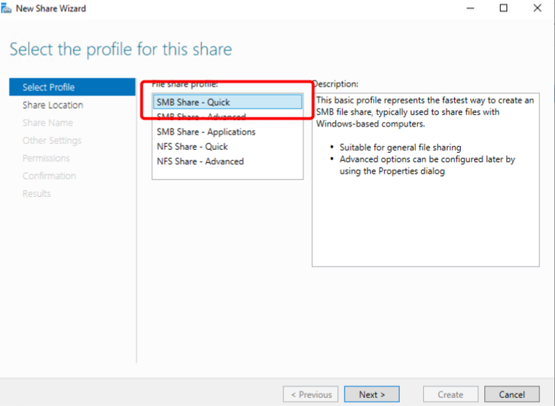This screenshot has width=555, height=406.
Task: Select the NFS Share - Quick profile
Action: (x=192, y=147)
